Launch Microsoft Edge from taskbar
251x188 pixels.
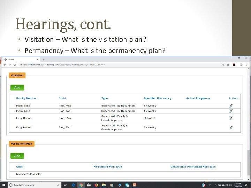coord(73,185)
